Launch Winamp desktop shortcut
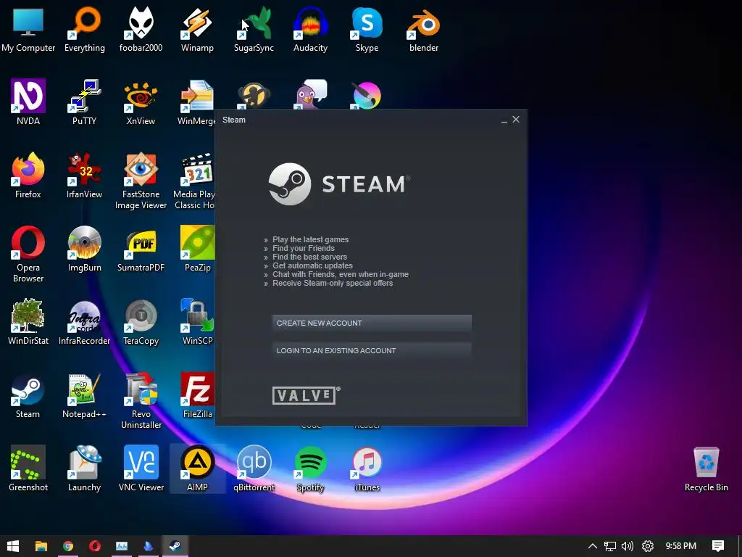The width and height of the screenshot is (742, 557). click(x=197, y=29)
